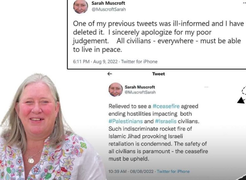Click the black triangular arrow pointer
The height and width of the screenshot is (180, 246).
point(241,100)
